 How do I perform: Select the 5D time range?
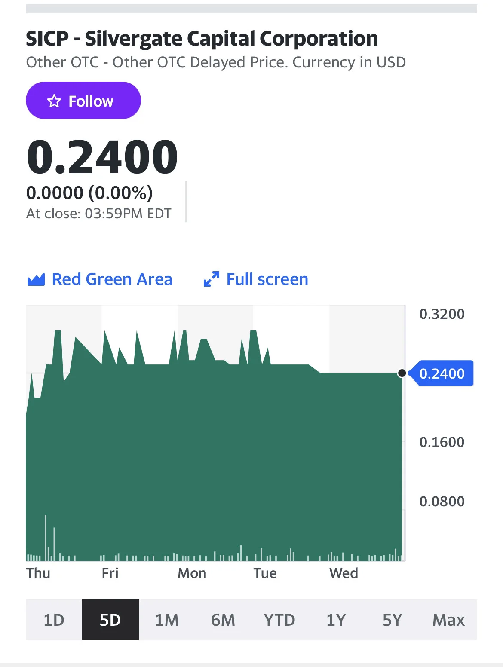[x=110, y=620]
